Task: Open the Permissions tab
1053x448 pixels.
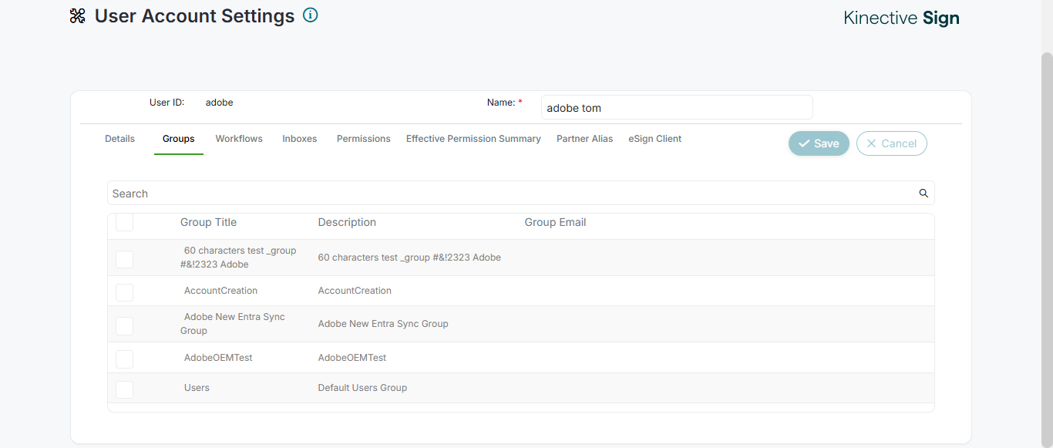Action: 364,139
